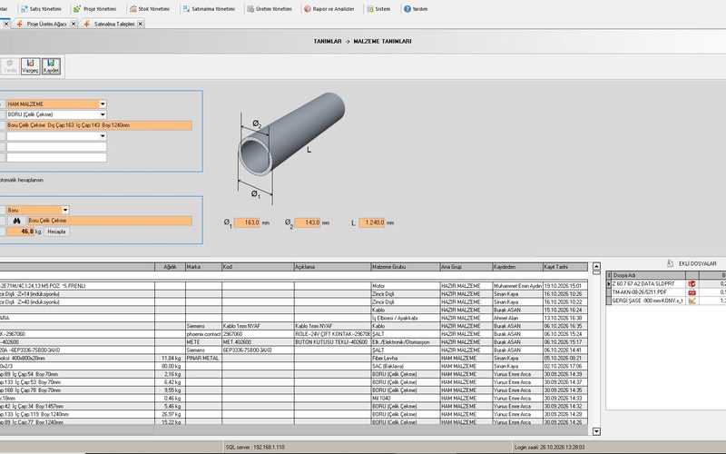The height and width of the screenshot is (454, 726).
Task: Click the table scroll down arrow
Action: (596, 431)
